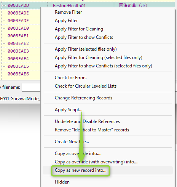
Task: Click Create New File... entry
Action: pos(72,142)
